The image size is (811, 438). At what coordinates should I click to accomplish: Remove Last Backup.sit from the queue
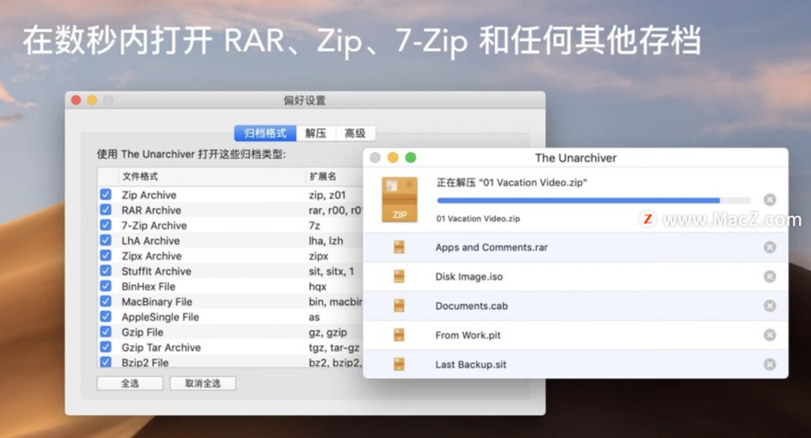coord(770,364)
